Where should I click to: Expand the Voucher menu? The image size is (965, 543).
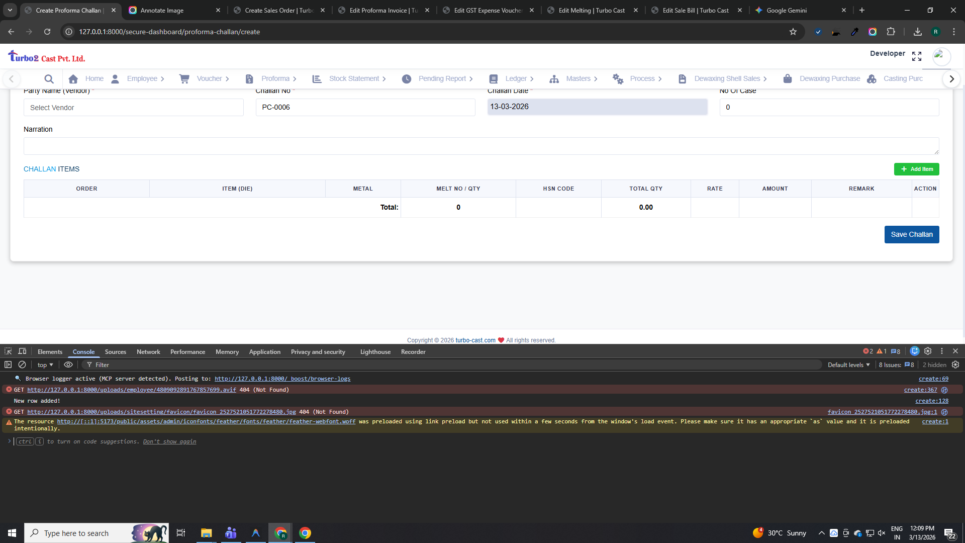[210, 79]
